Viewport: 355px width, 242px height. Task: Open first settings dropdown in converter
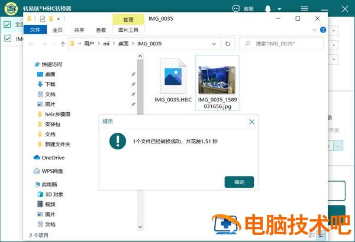(334, 31)
